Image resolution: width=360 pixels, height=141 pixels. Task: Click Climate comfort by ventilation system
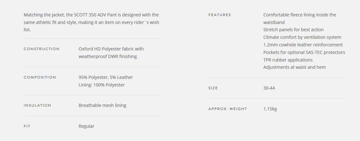coord(302,37)
